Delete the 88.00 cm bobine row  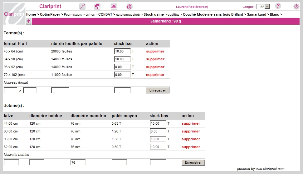pos(191,131)
